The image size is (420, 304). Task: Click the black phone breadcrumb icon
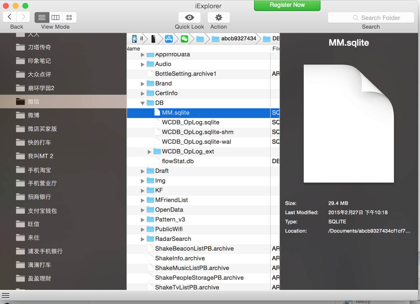pos(153,39)
